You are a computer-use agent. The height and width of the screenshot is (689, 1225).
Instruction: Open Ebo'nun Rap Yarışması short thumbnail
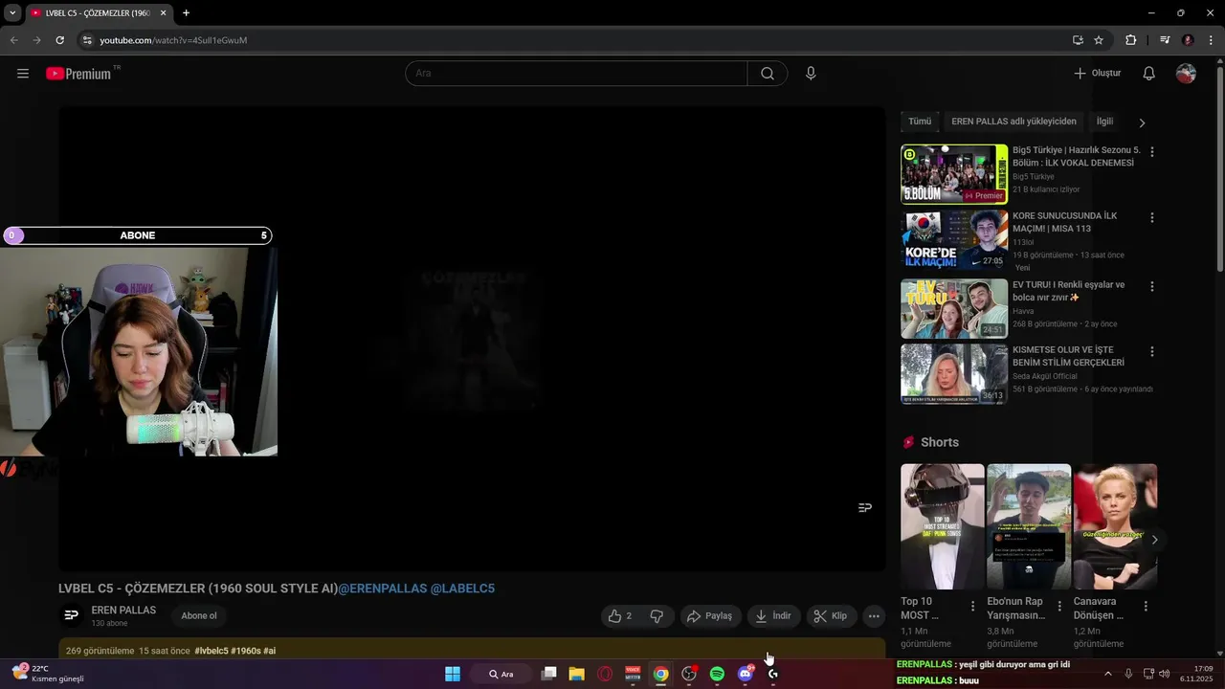pos(1029,526)
